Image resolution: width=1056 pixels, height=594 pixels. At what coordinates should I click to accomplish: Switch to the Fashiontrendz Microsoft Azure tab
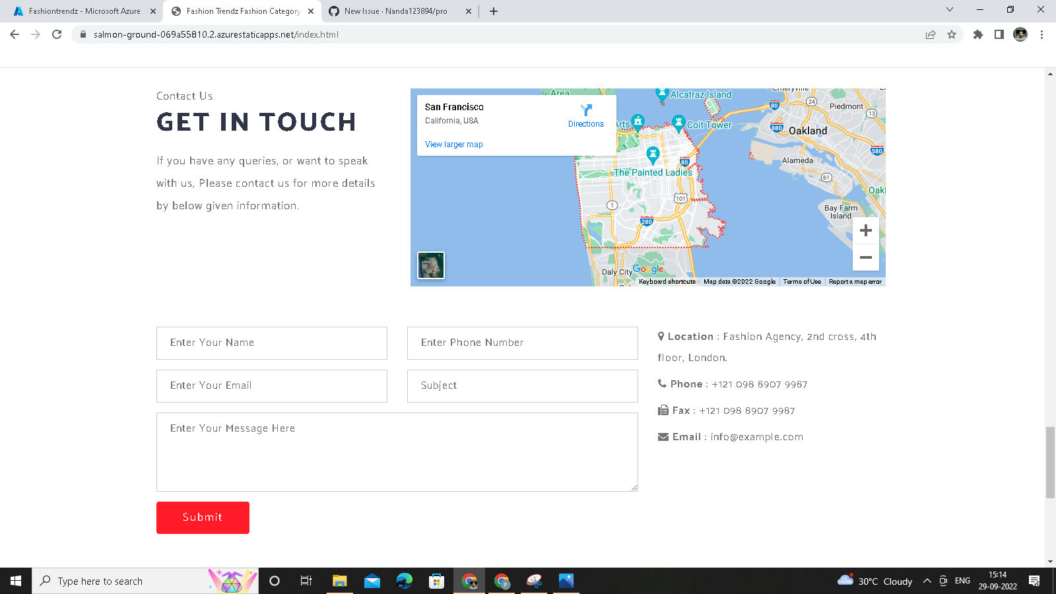79,11
